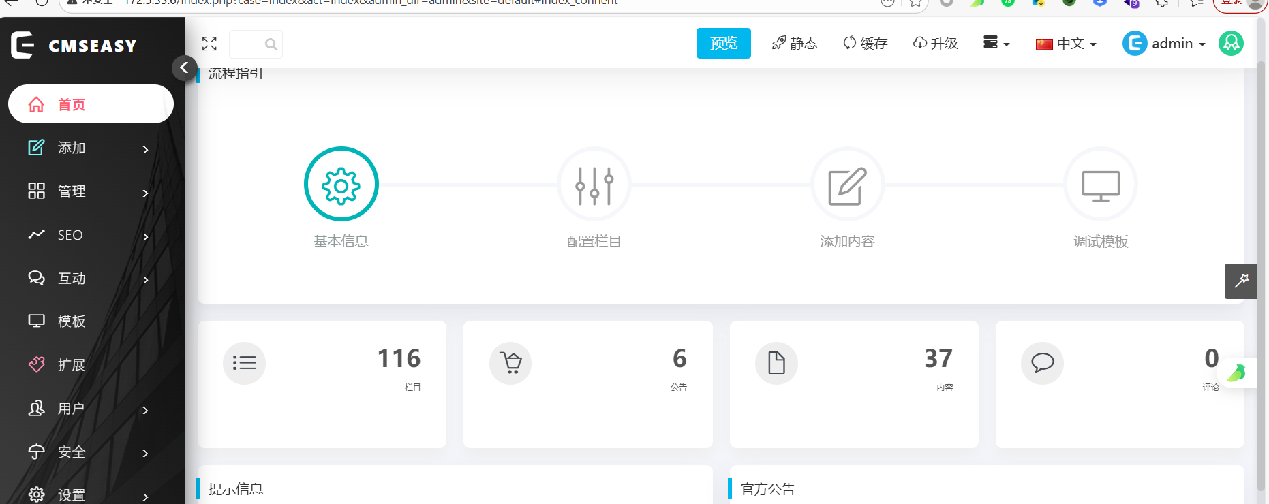The width and height of the screenshot is (1269, 504).
Task: Open the server stack dropdown menu
Action: [996, 43]
